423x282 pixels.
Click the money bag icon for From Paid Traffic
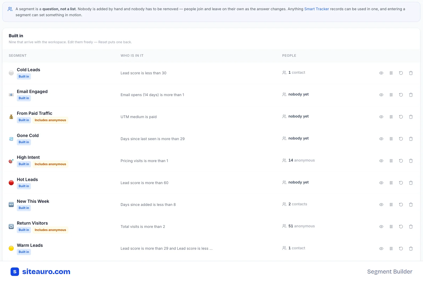11,117
